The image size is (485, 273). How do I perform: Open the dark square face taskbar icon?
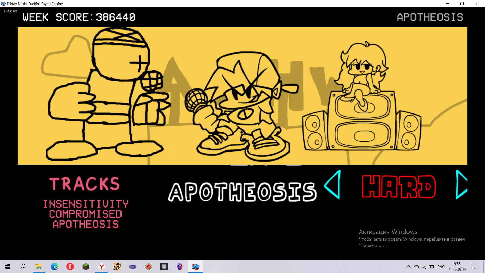tap(164, 267)
